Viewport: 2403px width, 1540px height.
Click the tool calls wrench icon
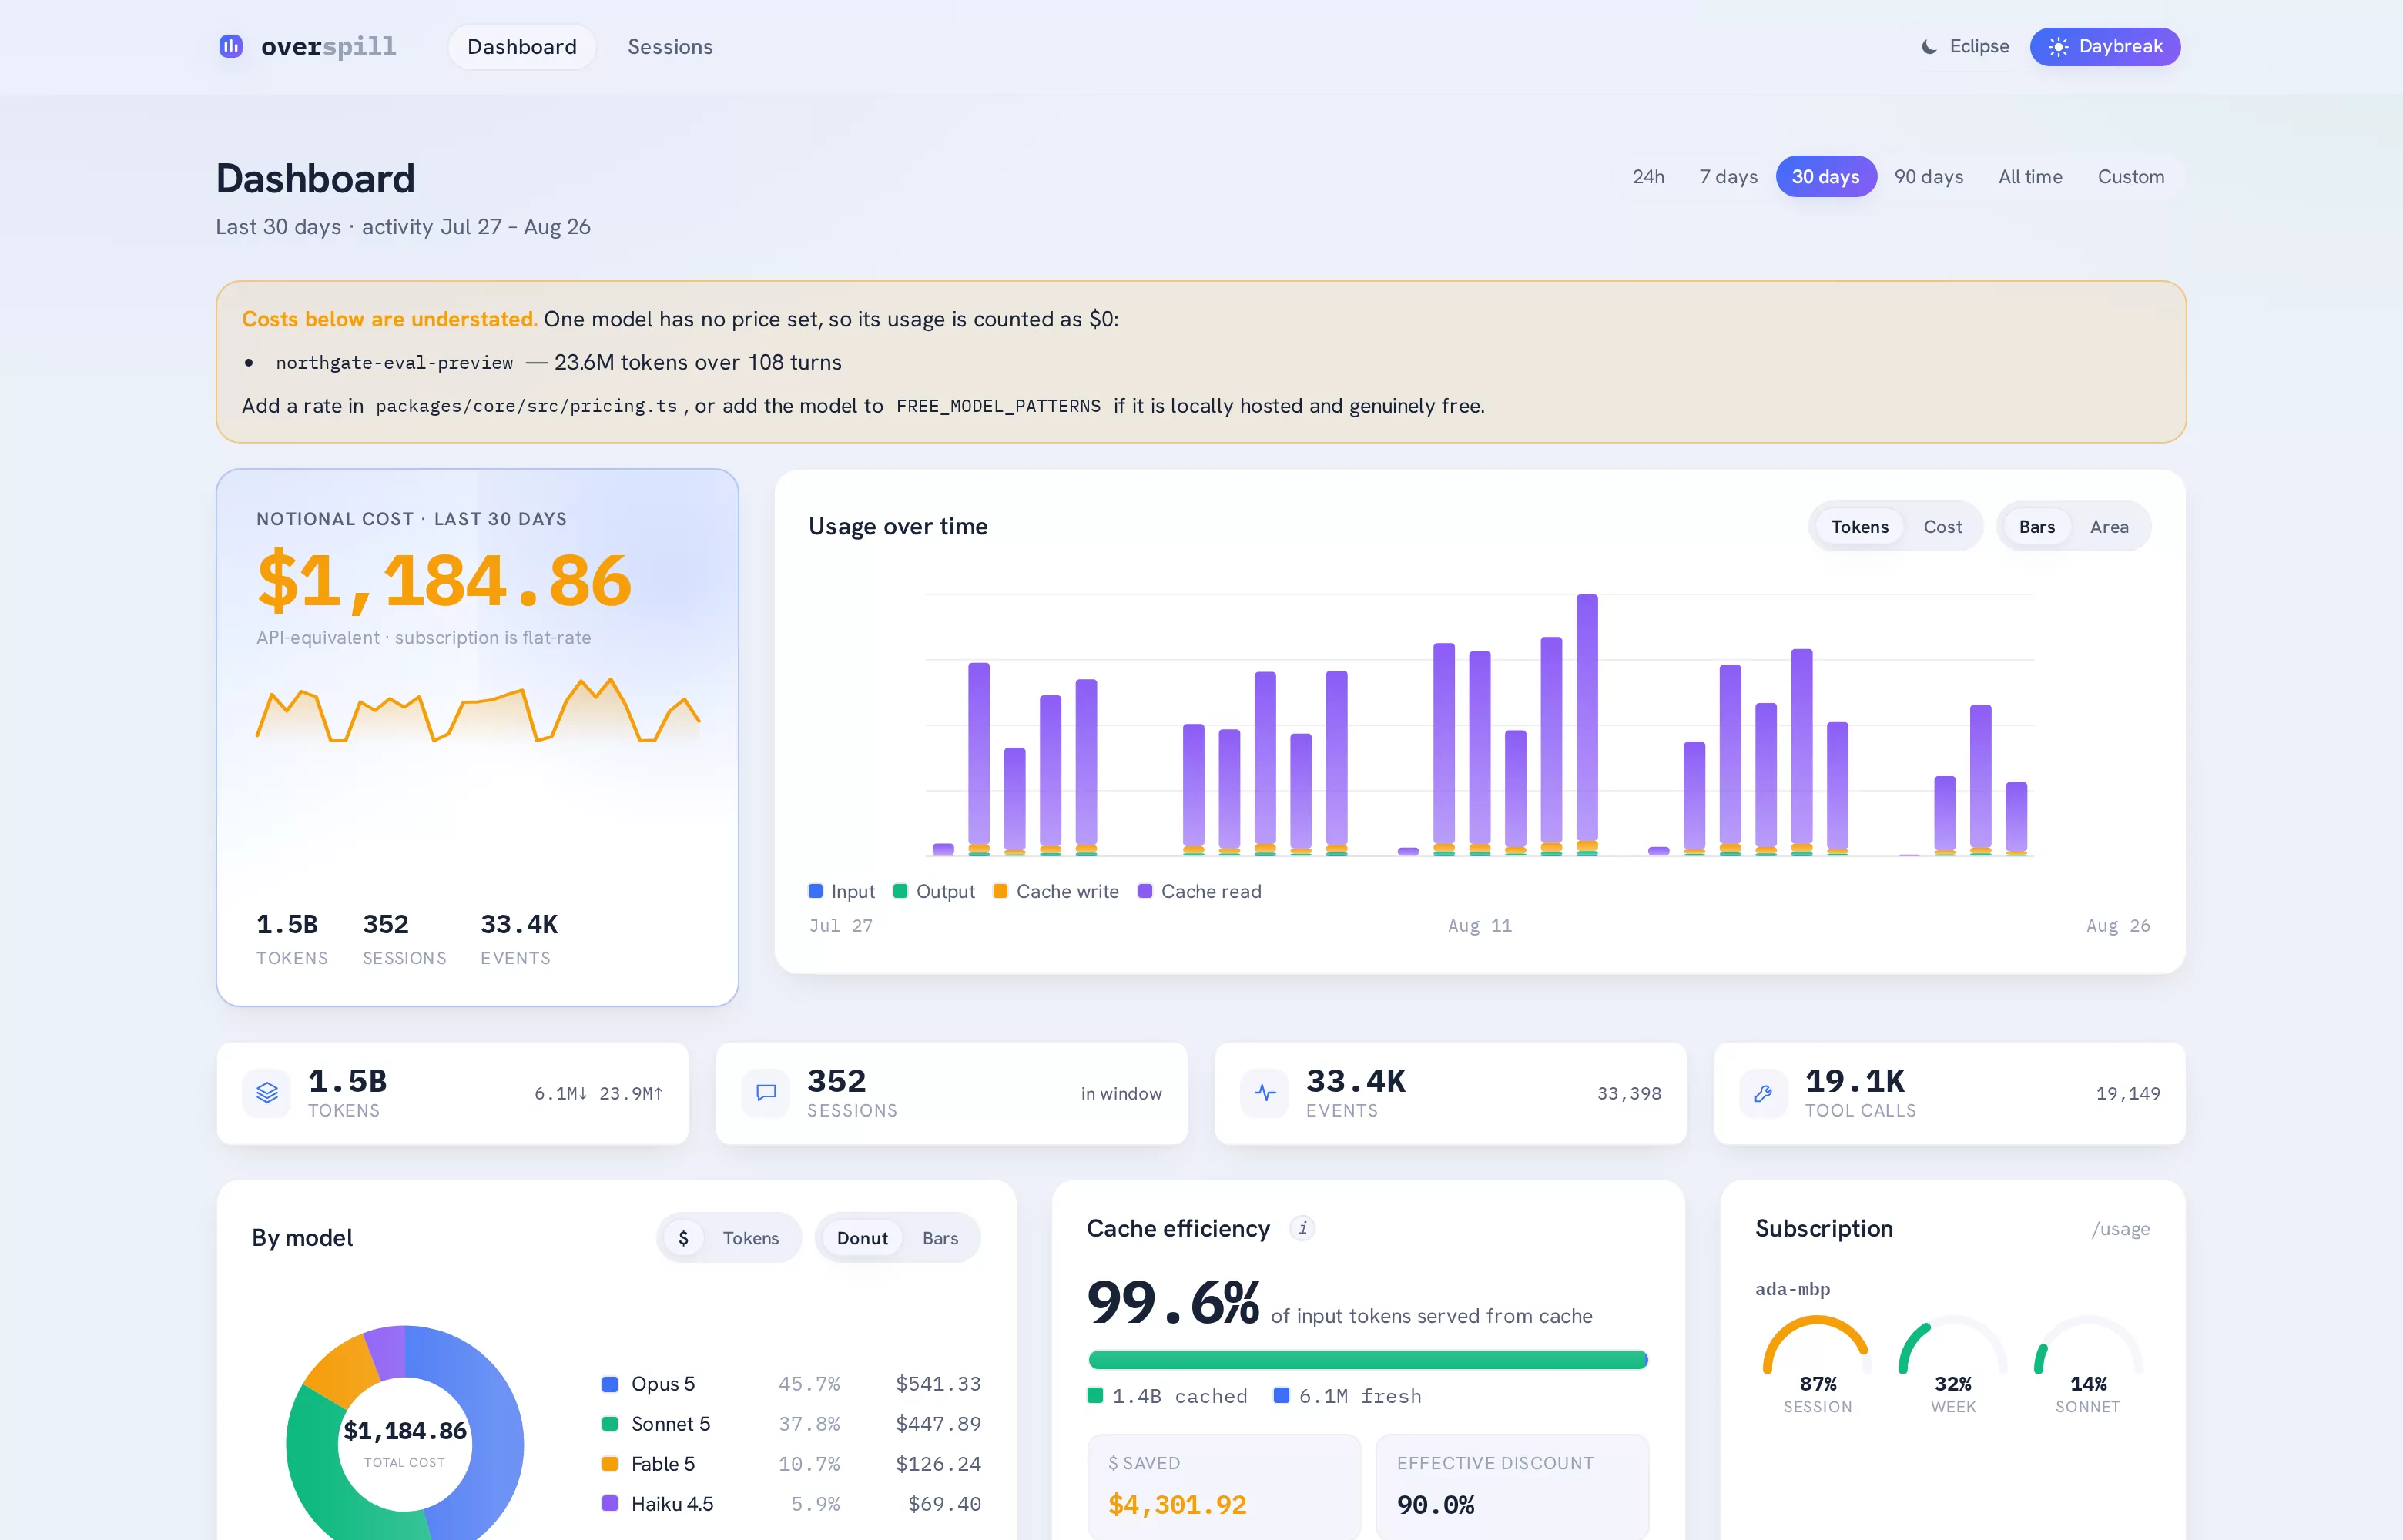[1764, 1093]
